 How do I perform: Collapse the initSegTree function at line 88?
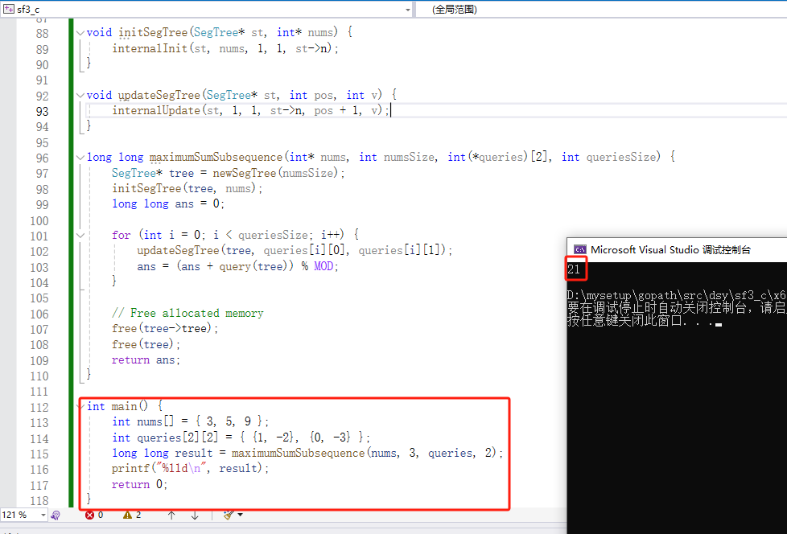coord(80,33)
